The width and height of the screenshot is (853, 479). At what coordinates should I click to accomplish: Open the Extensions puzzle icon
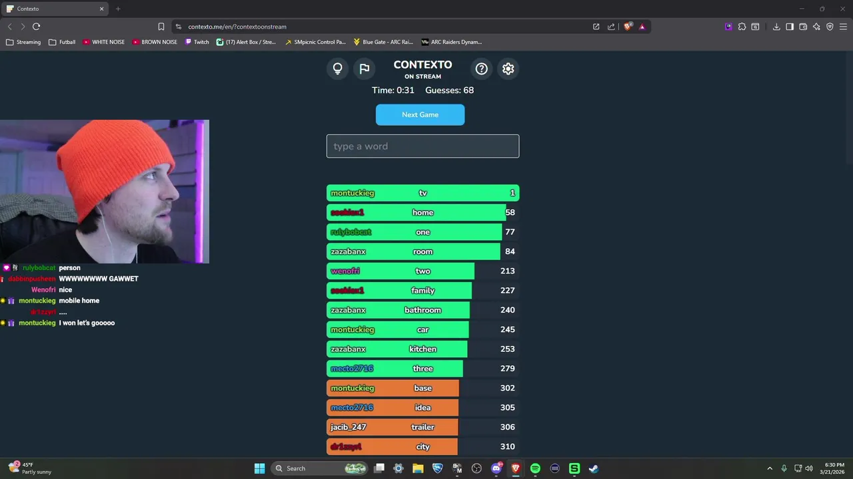coord(742,27)
